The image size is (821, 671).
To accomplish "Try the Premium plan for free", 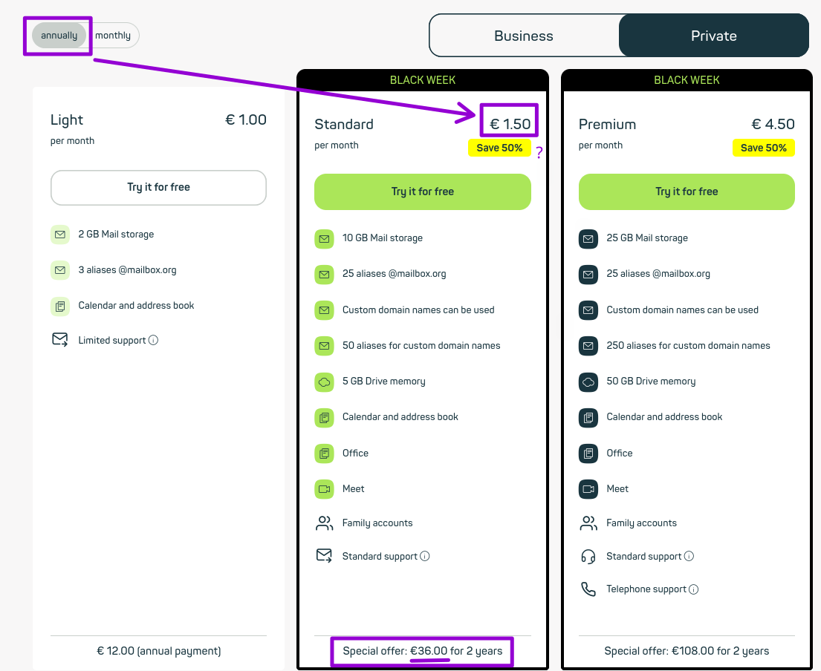I will 687,192.
